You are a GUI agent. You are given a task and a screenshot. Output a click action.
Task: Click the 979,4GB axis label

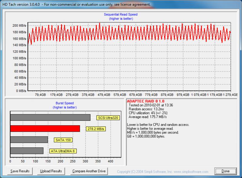click(183, 95)
